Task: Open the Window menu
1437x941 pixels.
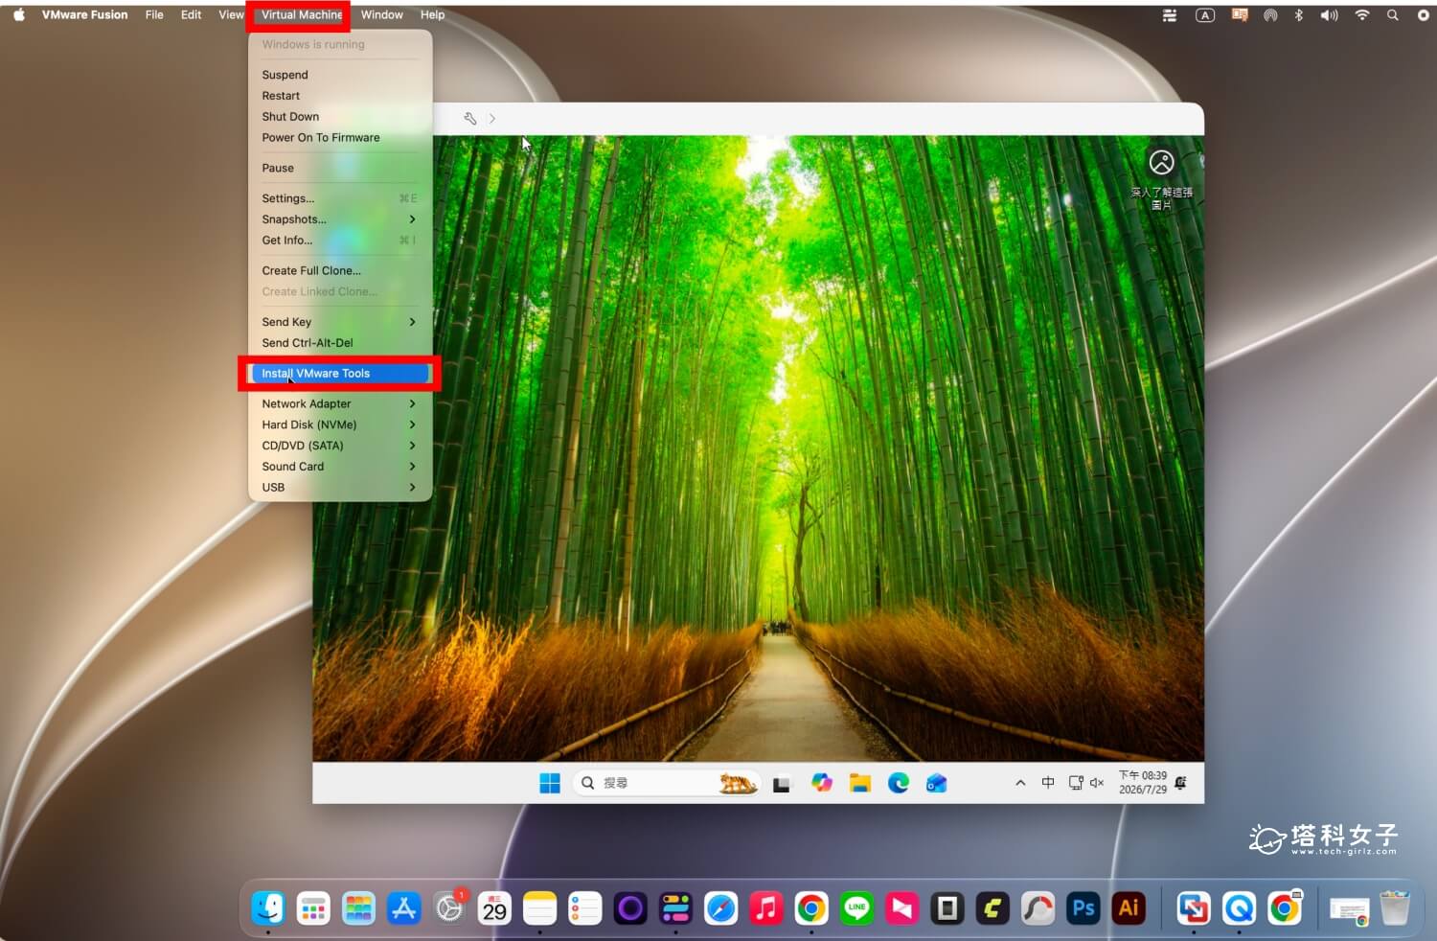Action: (381, 14)
